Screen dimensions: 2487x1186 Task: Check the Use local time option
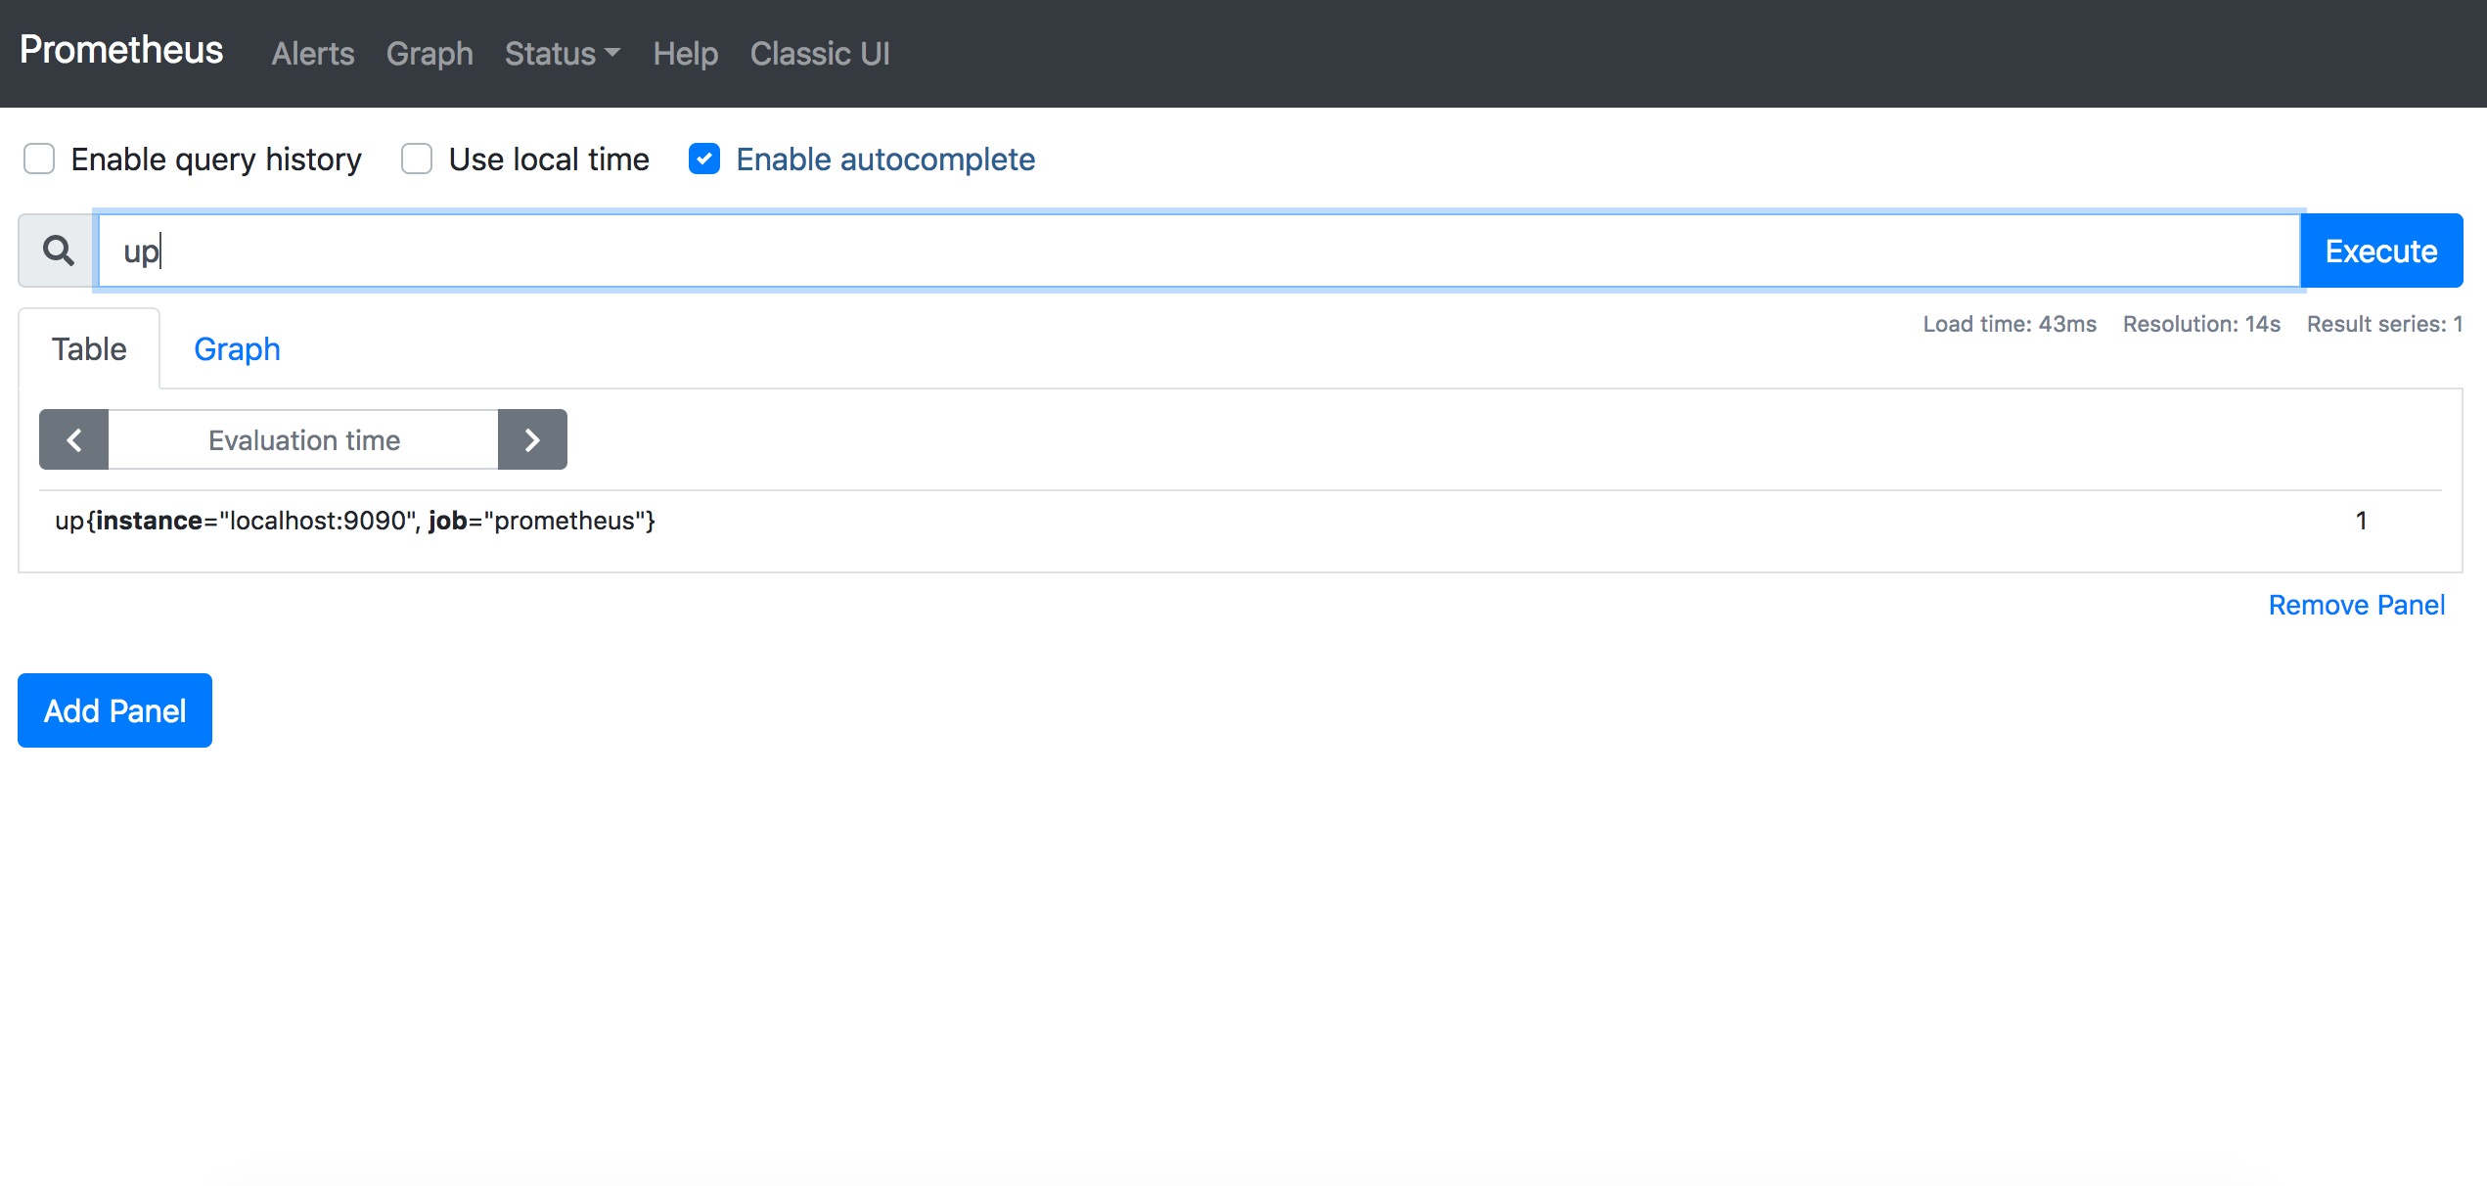(x=417, y=159)
